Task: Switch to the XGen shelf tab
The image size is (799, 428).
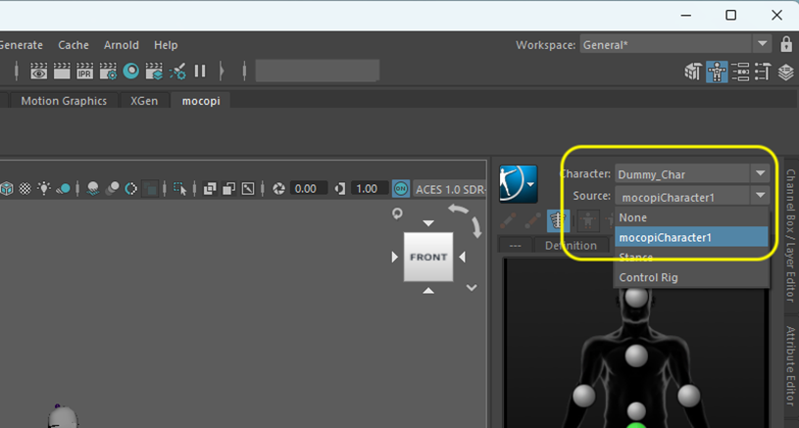Action: pyautogui.click(x=144, y=101)
